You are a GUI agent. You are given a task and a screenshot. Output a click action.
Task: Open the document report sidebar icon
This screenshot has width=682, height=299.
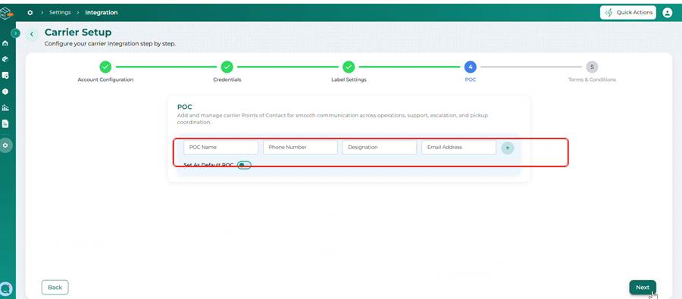pos(5,124)
